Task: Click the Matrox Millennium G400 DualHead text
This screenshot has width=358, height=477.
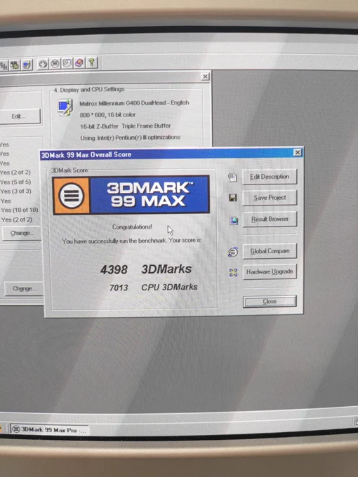Action: [x=134, y=103]
